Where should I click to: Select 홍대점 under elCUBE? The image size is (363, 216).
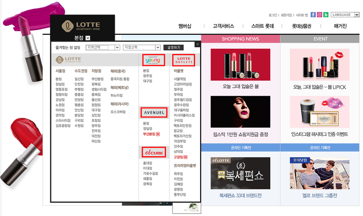[147, 163]
